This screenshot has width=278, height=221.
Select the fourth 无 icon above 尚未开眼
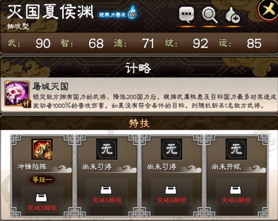click(236, 149)
